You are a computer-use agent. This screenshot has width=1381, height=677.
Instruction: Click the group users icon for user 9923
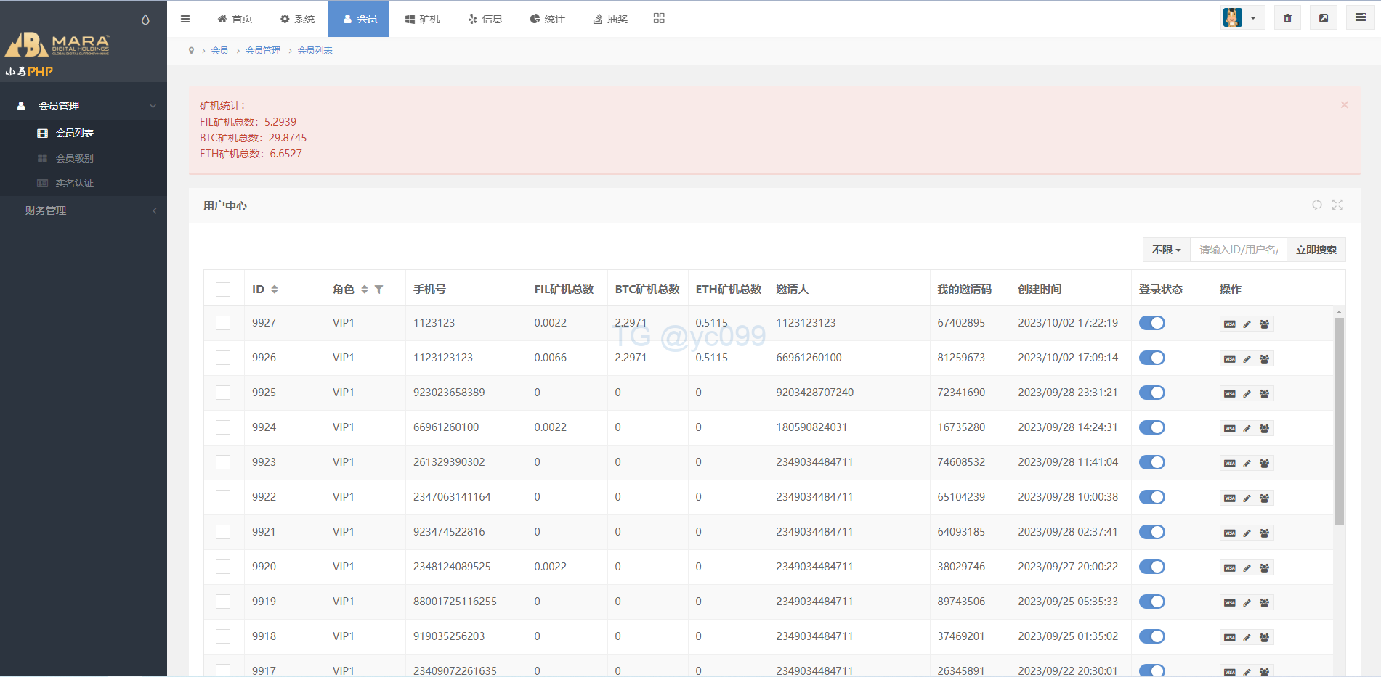click(x=1264, y=464)
